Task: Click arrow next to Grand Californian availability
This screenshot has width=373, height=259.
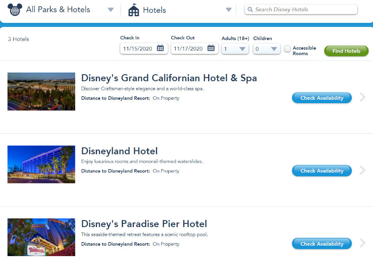Action: click(363, 97)
